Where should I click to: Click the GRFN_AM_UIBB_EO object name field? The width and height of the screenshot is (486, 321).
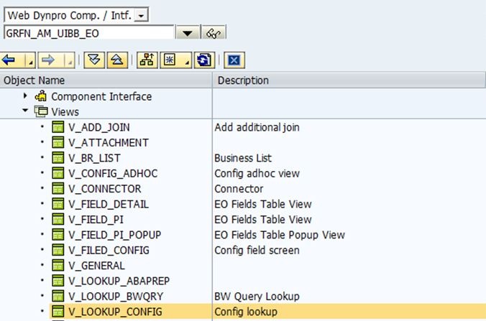click(x=89, y=33)
